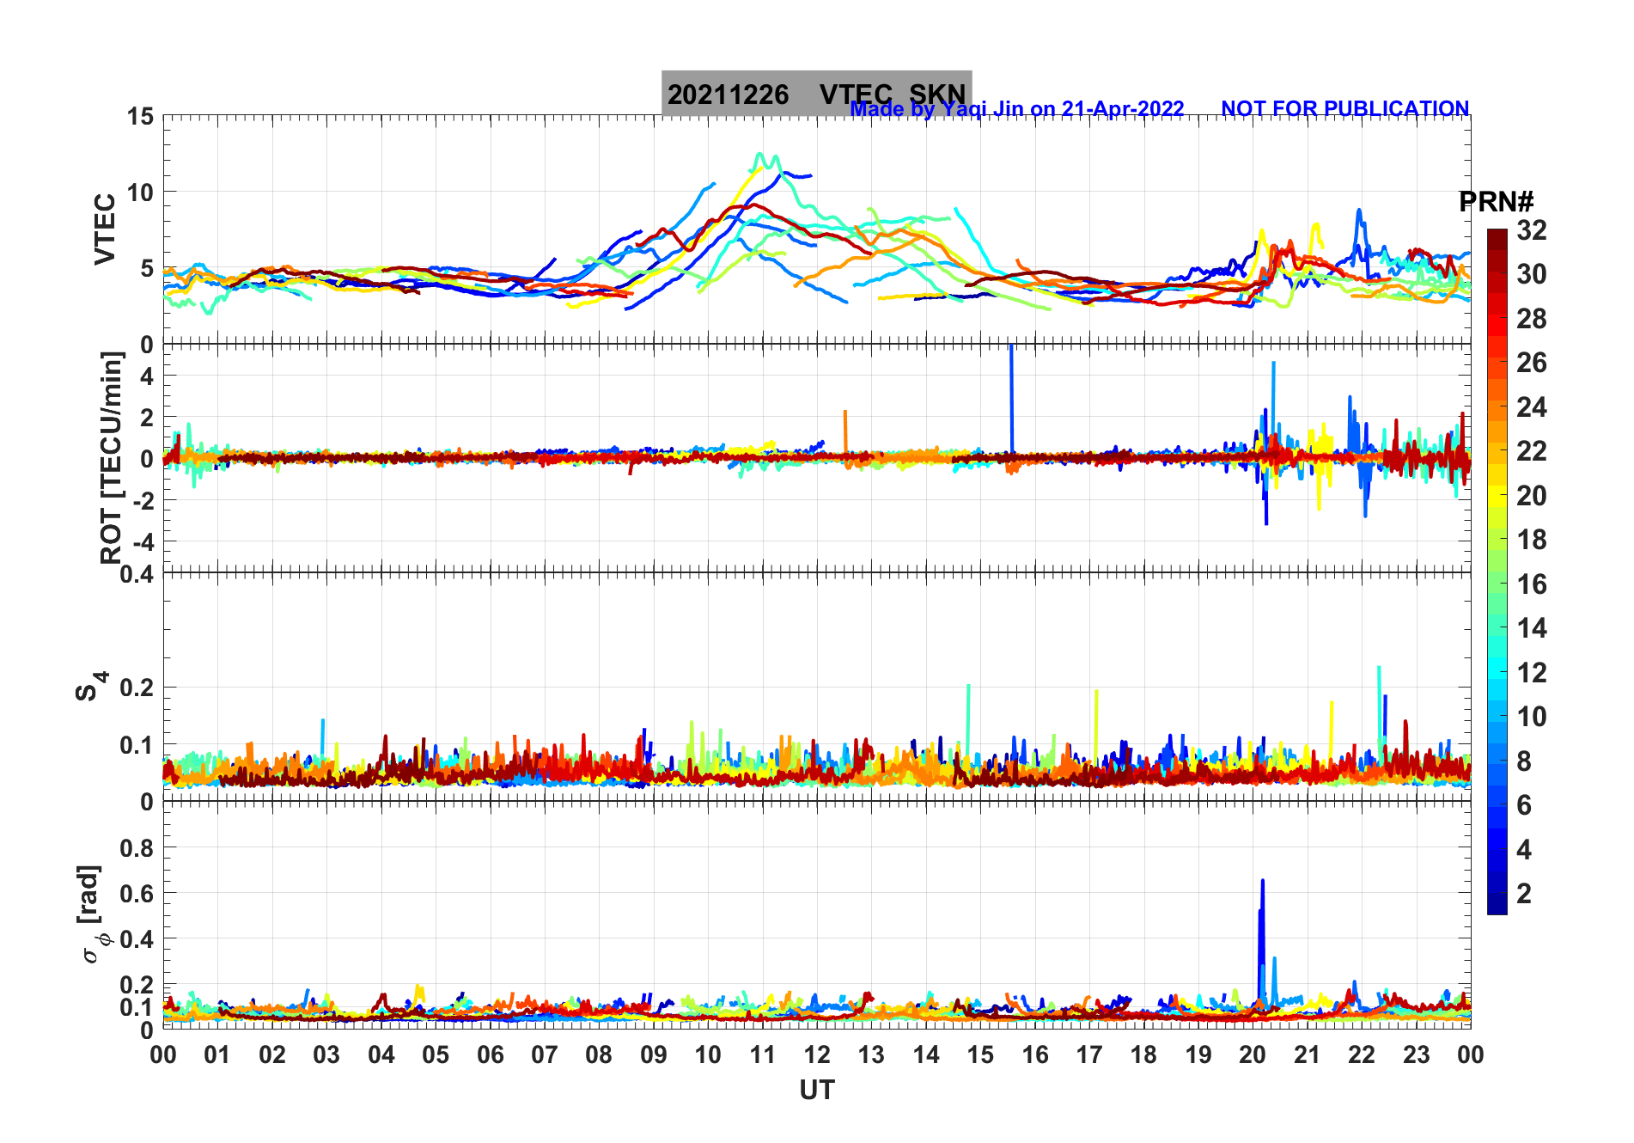
Task: Click the "PRN#" colorbar heading
Action: (x=1496, y=202)
